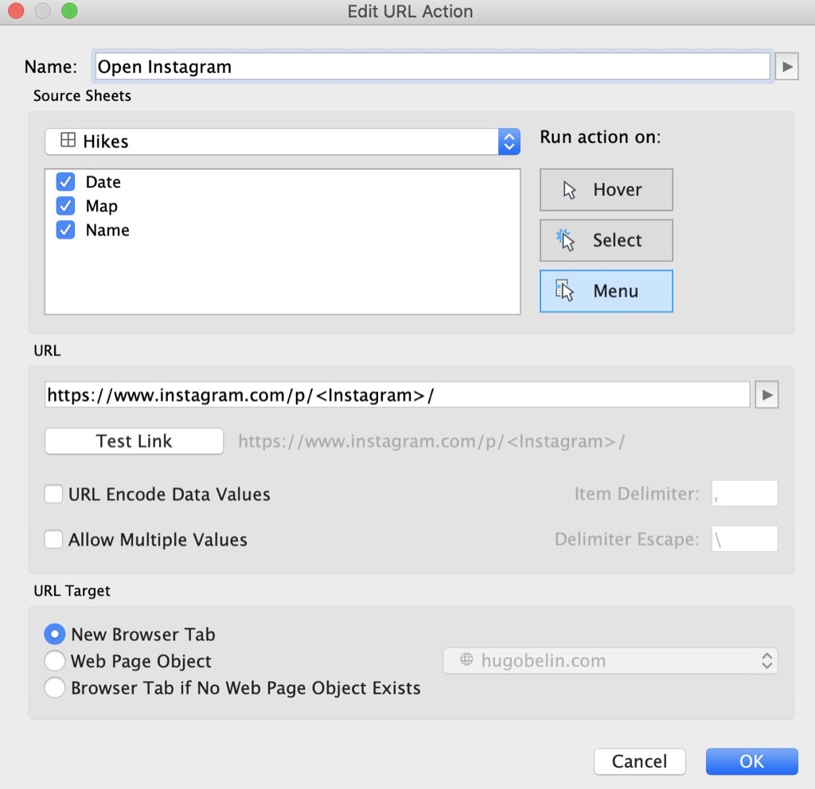Click insert arrow beside Name field
Screen dimensions: 815x789
coord(786,67)
